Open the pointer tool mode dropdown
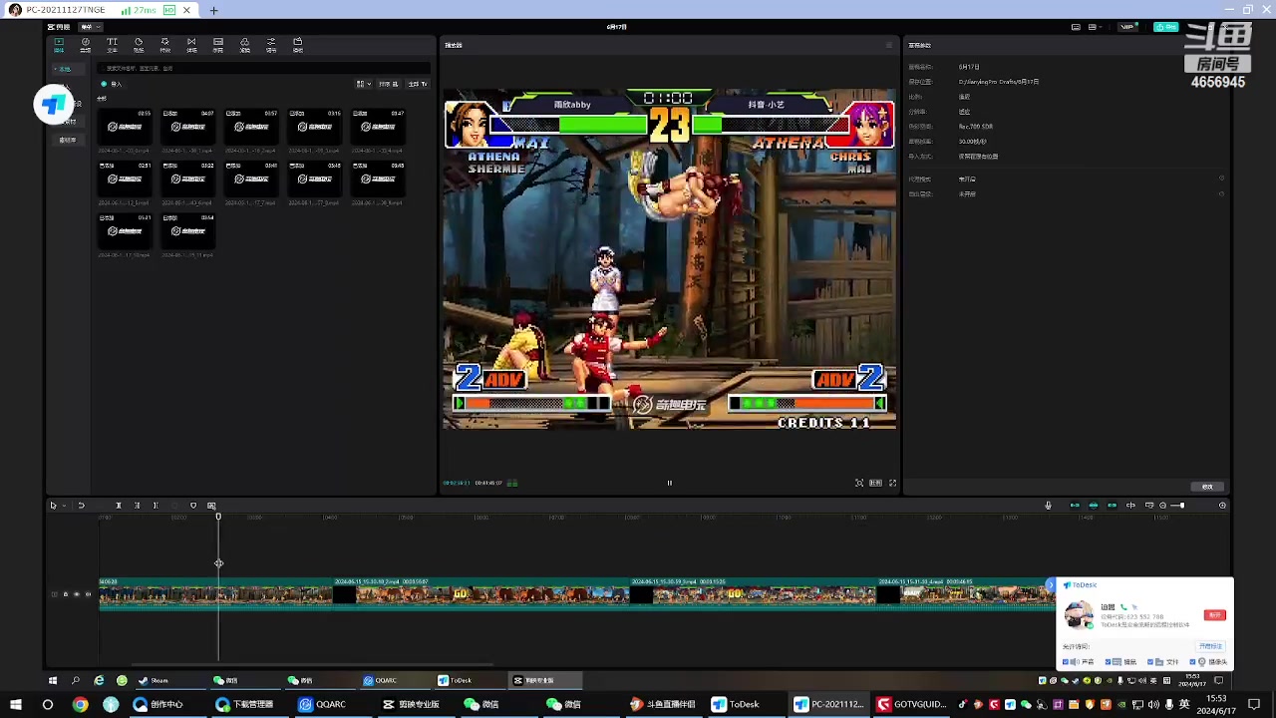1276x718 pixels. 63,506
